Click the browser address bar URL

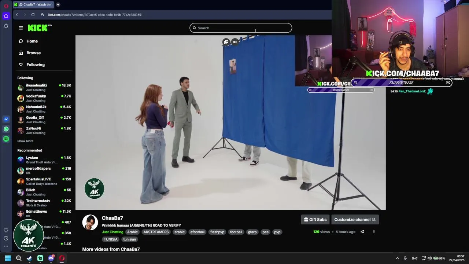click(x=95, y=15)
